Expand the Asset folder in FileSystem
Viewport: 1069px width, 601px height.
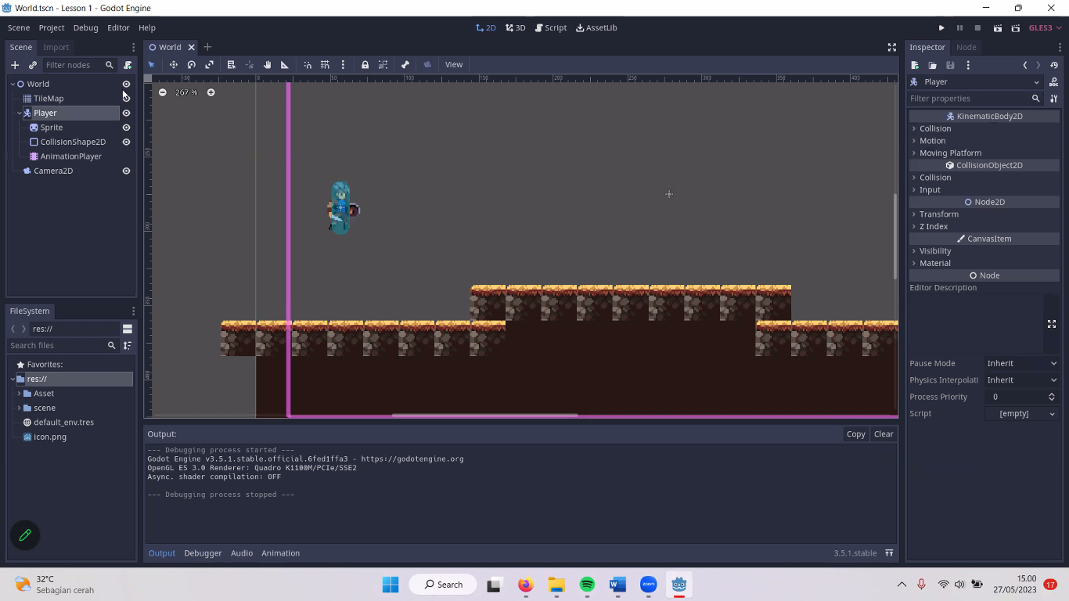(x=19, y=394)
